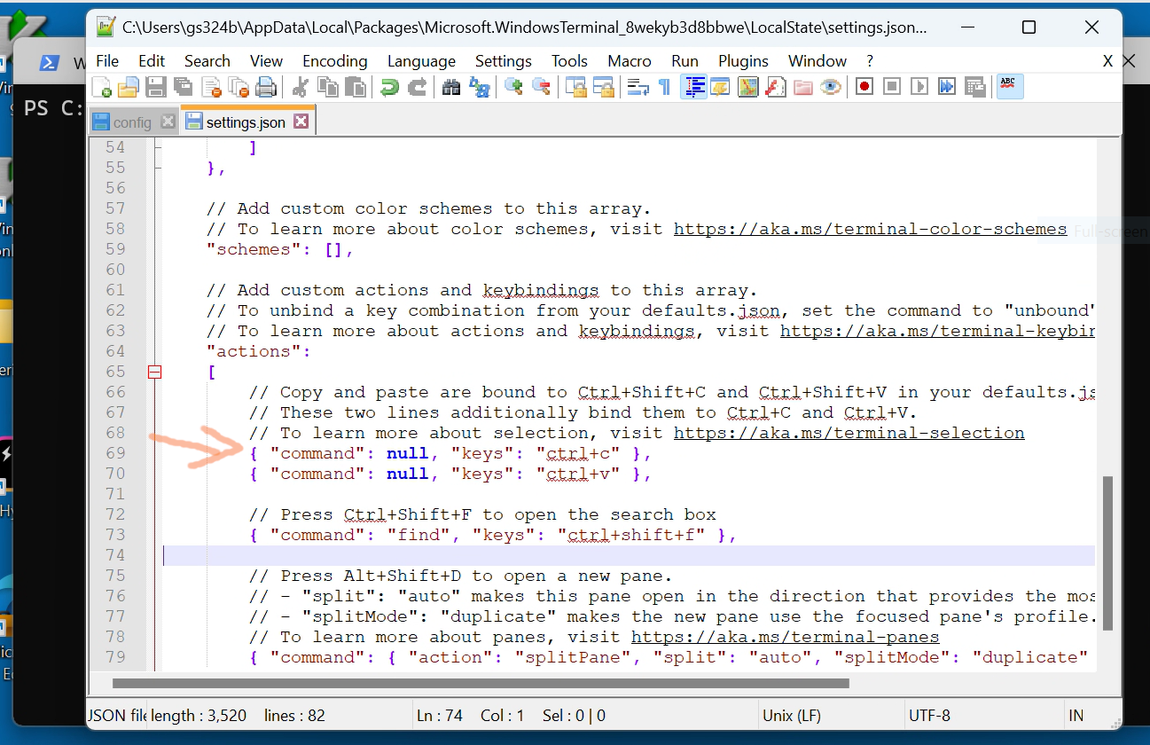The height and width of the screenshot is (745, 1150).
Task: Toggle Word Wrap in the toolbar
Action: [638, 87]
